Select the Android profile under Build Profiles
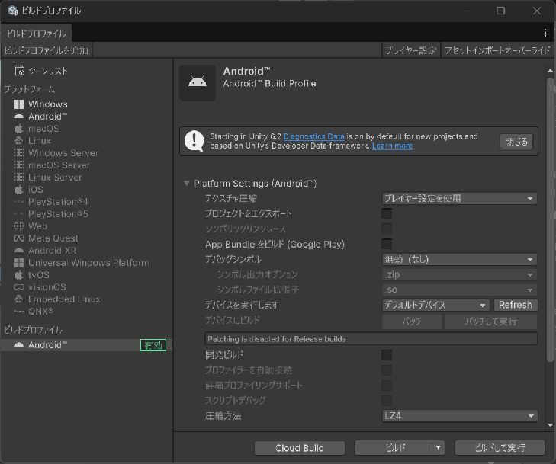 click(x=86, y=344)
